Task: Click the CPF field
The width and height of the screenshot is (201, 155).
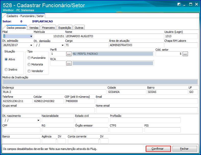Action: [21, 130]
